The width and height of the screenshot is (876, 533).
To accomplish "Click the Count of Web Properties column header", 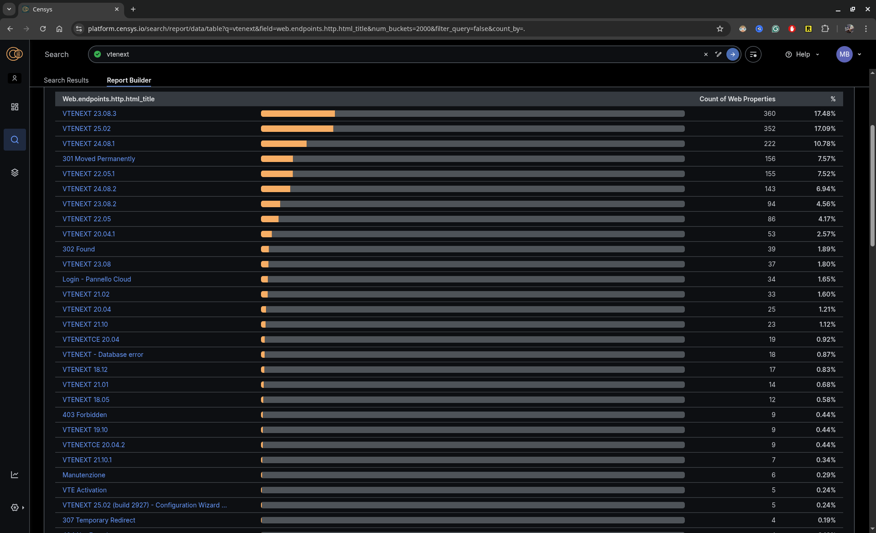I will click(737, 99).
